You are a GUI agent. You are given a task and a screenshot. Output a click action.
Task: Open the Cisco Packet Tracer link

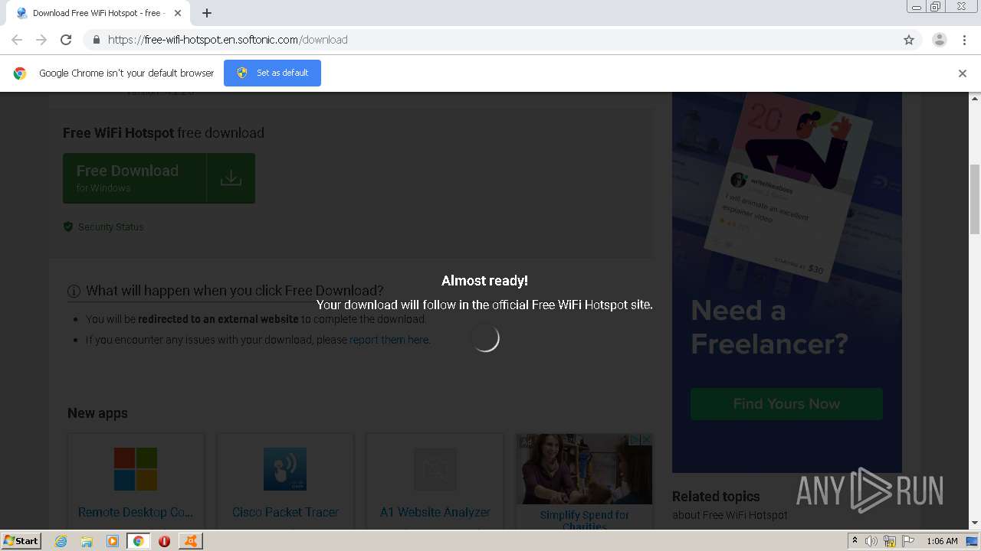point(285,512)
